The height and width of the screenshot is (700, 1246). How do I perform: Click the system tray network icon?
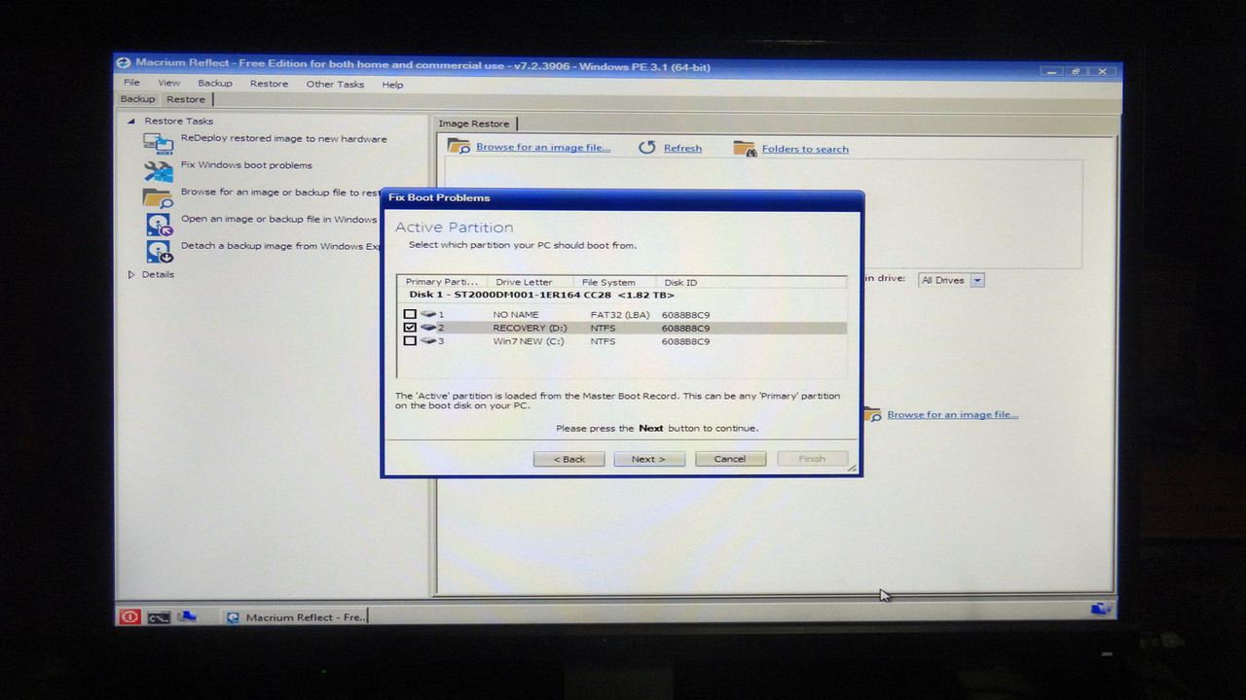pos(1101,610)
